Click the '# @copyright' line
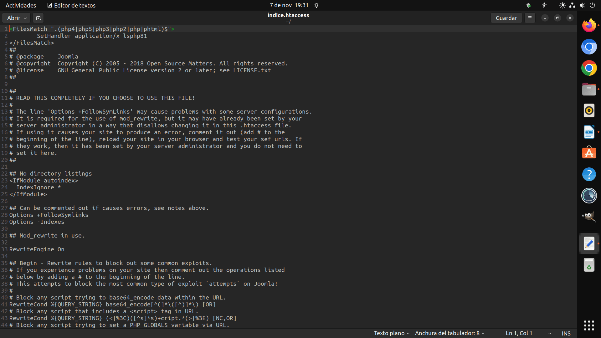 pos(148,64)
